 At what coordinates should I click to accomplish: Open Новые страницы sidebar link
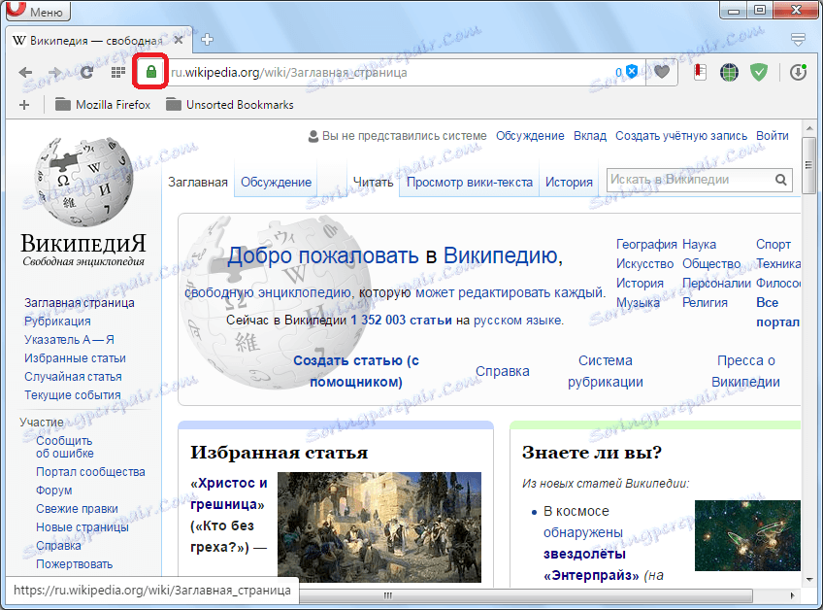(x=82, y=527)
